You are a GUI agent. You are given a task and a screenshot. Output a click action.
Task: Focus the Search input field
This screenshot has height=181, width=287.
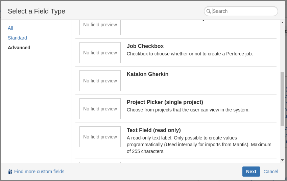pyautogui.click(x=243, y=11)
